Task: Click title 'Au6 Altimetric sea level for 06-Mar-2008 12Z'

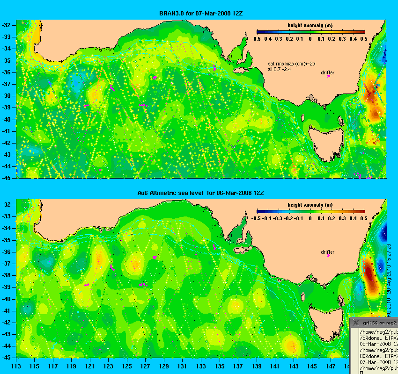Action: coord(200,193)
